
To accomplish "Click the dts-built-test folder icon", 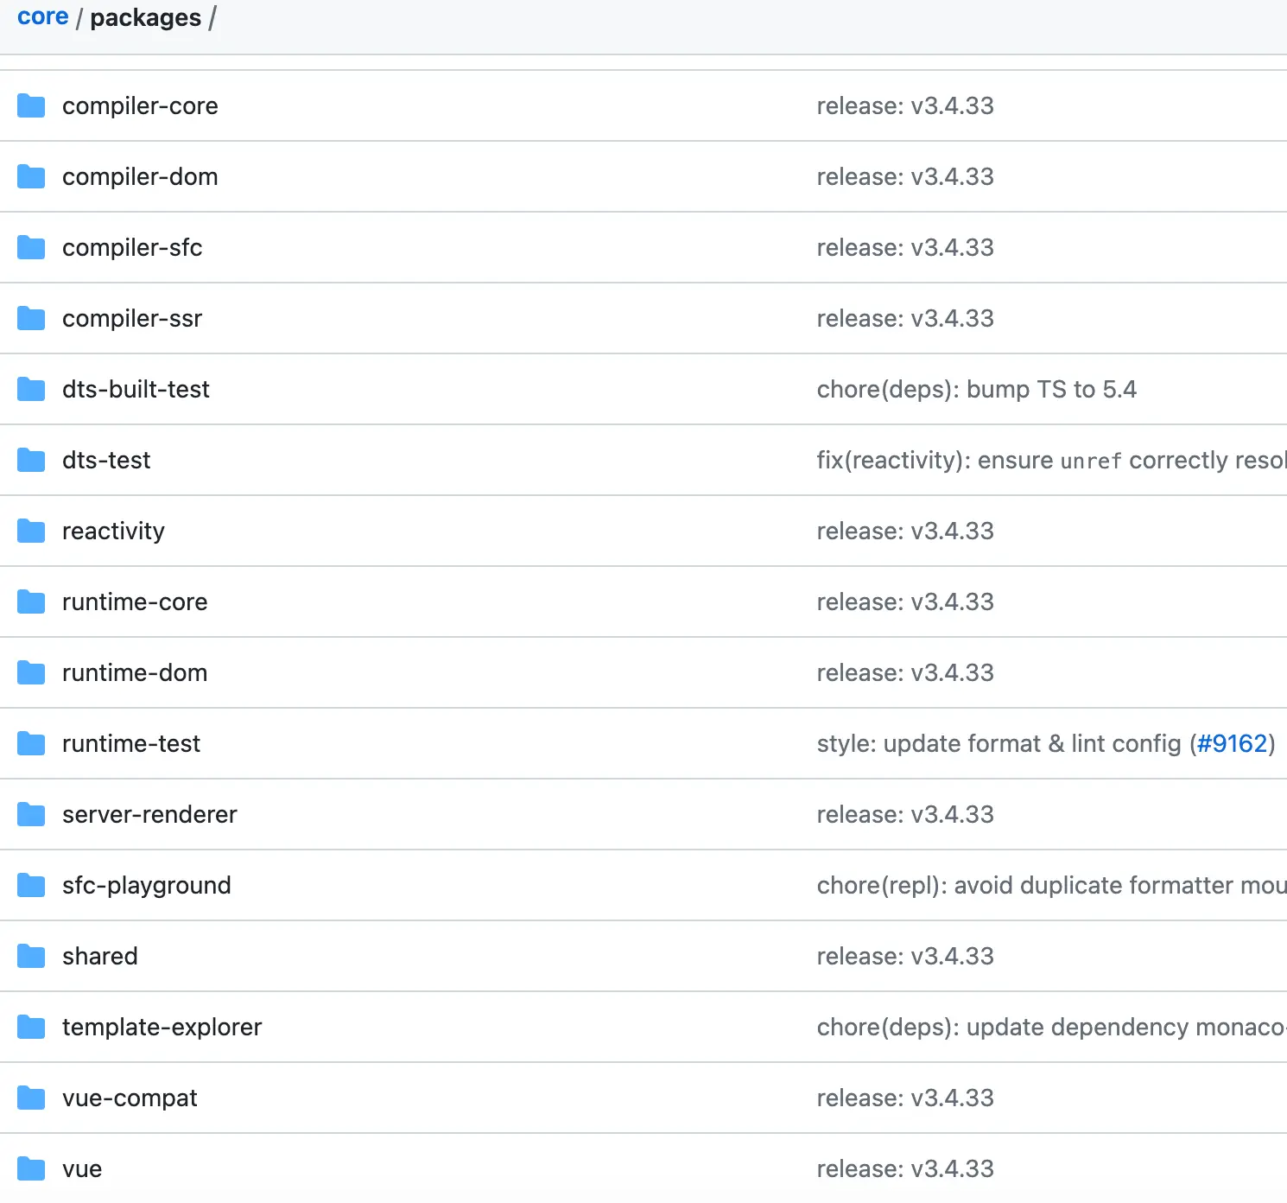I will [x=31, y=389].
